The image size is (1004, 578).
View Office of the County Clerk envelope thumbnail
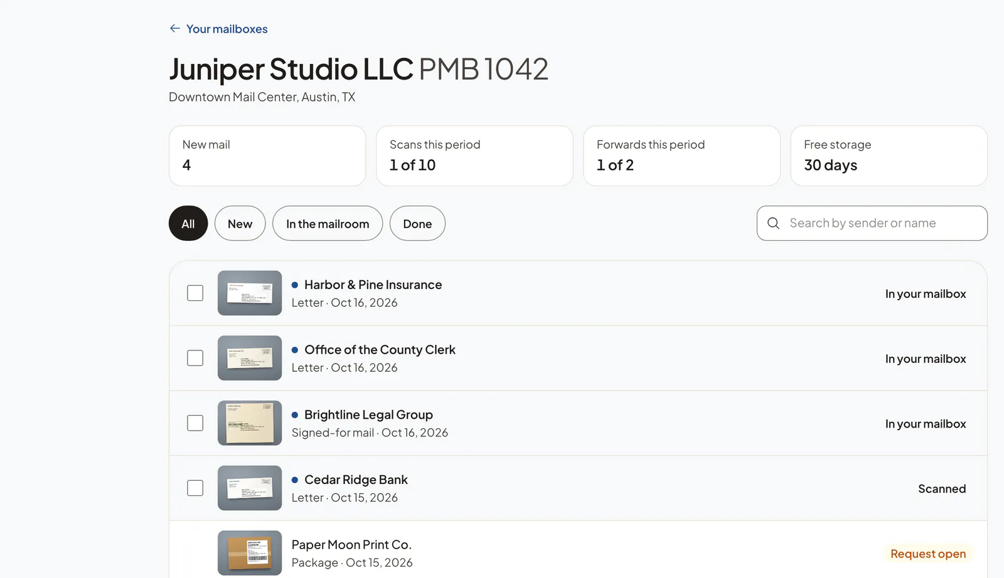(x=250, y=358)
